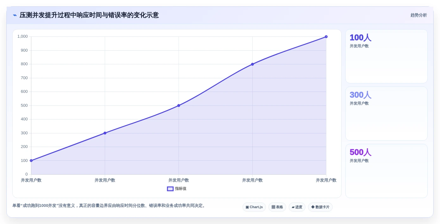Open the 300人 data card
This screenshot has height=224, width=440.
click(387, 114)
